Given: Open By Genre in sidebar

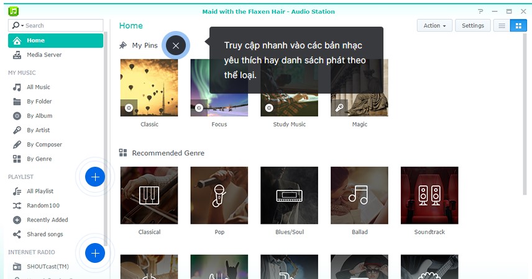Looking at the screenshot, I should [39, 159].
